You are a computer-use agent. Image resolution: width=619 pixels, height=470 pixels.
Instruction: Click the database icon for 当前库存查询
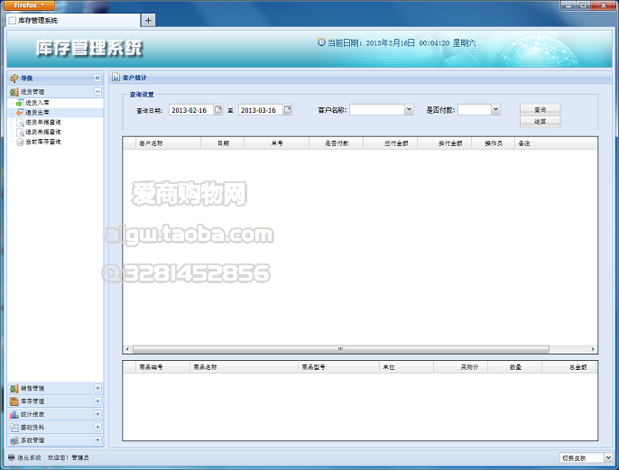(20, 142)
